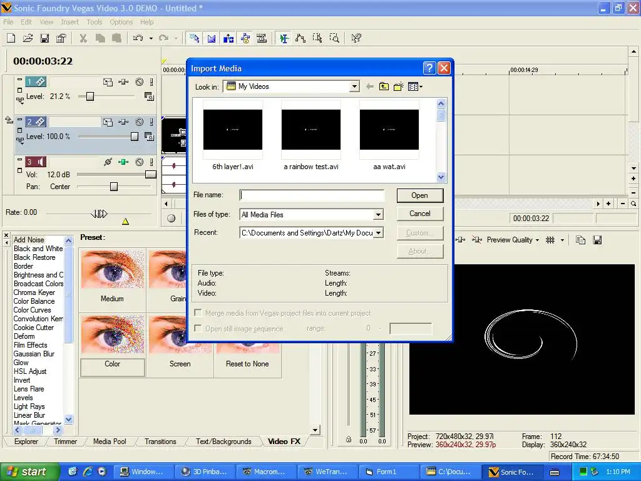Click the Vegas track number 1 video icon
641x481 pixels.
36,82
